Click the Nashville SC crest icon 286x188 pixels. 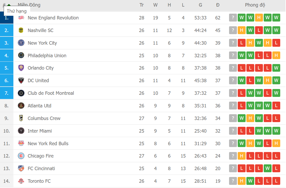click(x=21, y=30)
